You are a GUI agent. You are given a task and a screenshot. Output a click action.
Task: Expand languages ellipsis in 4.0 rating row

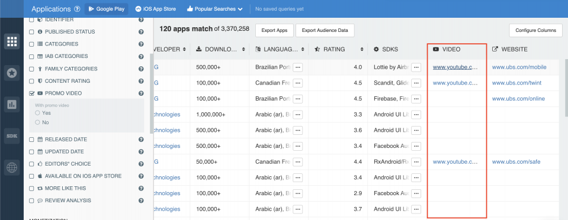[x=298, y=67]
